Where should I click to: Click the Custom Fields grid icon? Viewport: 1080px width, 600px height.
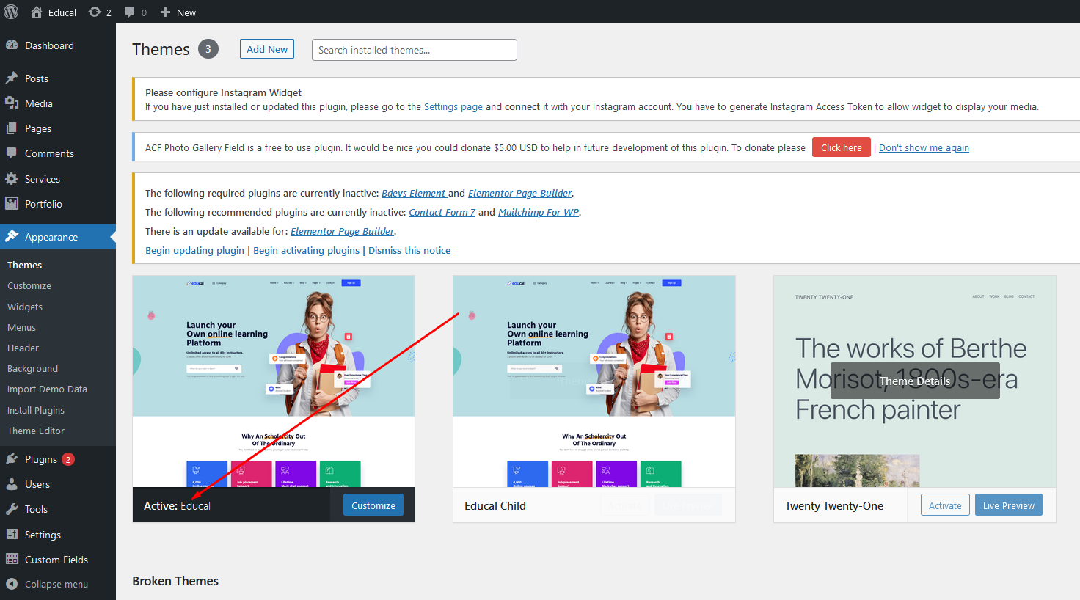12,559
